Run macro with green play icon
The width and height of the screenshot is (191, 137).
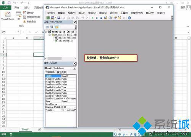pyautogui.click(x=92, y=18)
